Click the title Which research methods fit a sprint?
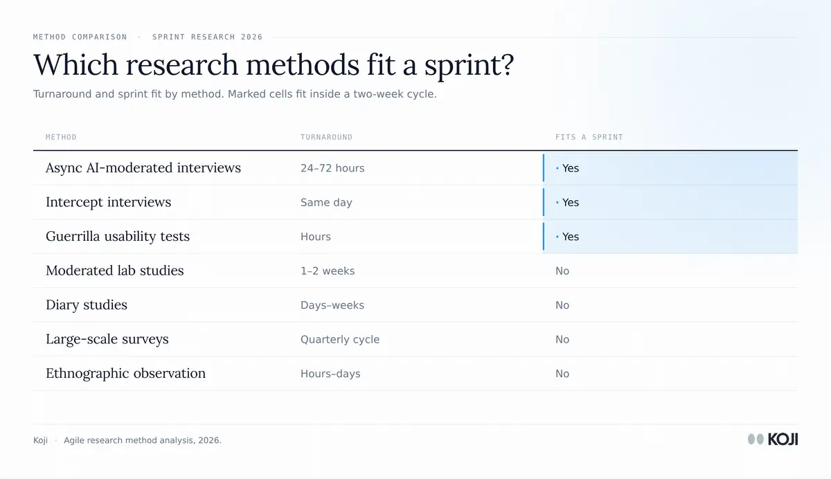831x479 pixels. click(x=274, y=65)
